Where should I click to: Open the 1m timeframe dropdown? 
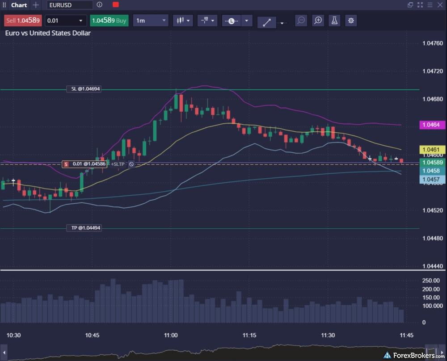click(150, 21)
